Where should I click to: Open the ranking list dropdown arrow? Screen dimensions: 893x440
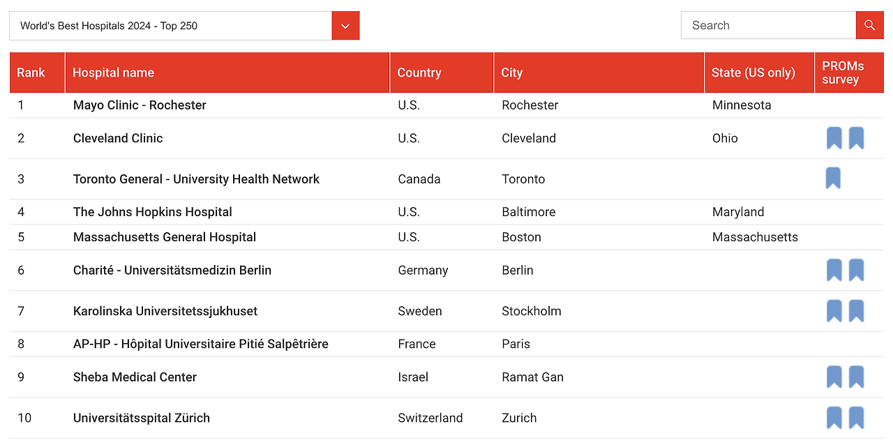(345, 26)
